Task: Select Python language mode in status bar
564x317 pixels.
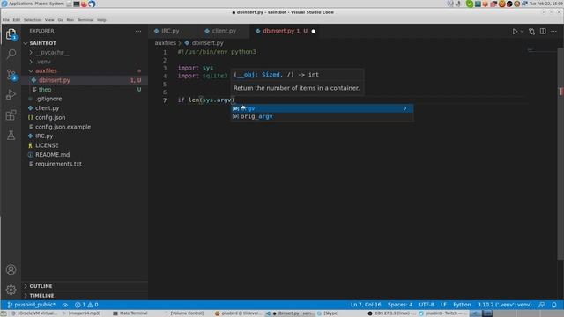Action: pos(462,305)
